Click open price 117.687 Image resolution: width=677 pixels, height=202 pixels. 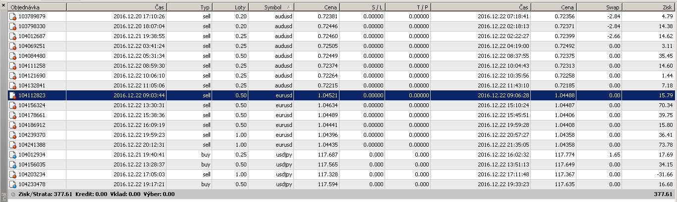click(x=328, y=155)
